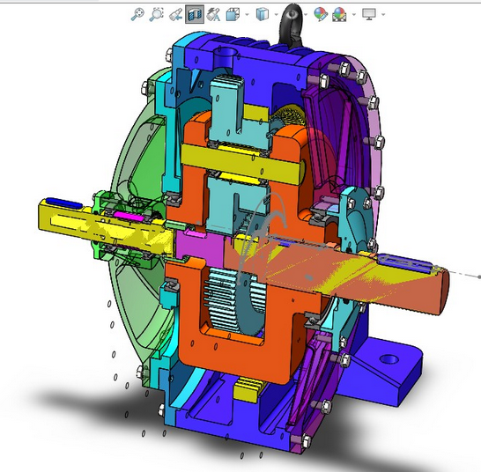
Task: Open Dynamic Annotation Views
Action: coord(213,14)
